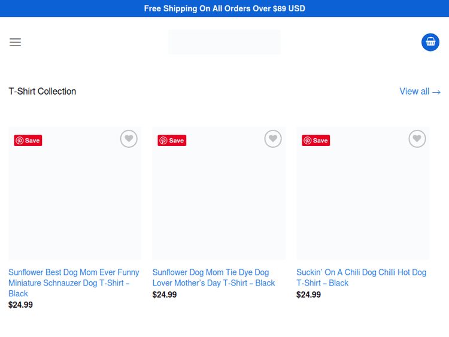Toggle wishlist heart on Tie Dye T-Shirt
This screenshot has height=337, width=449.
273,139
